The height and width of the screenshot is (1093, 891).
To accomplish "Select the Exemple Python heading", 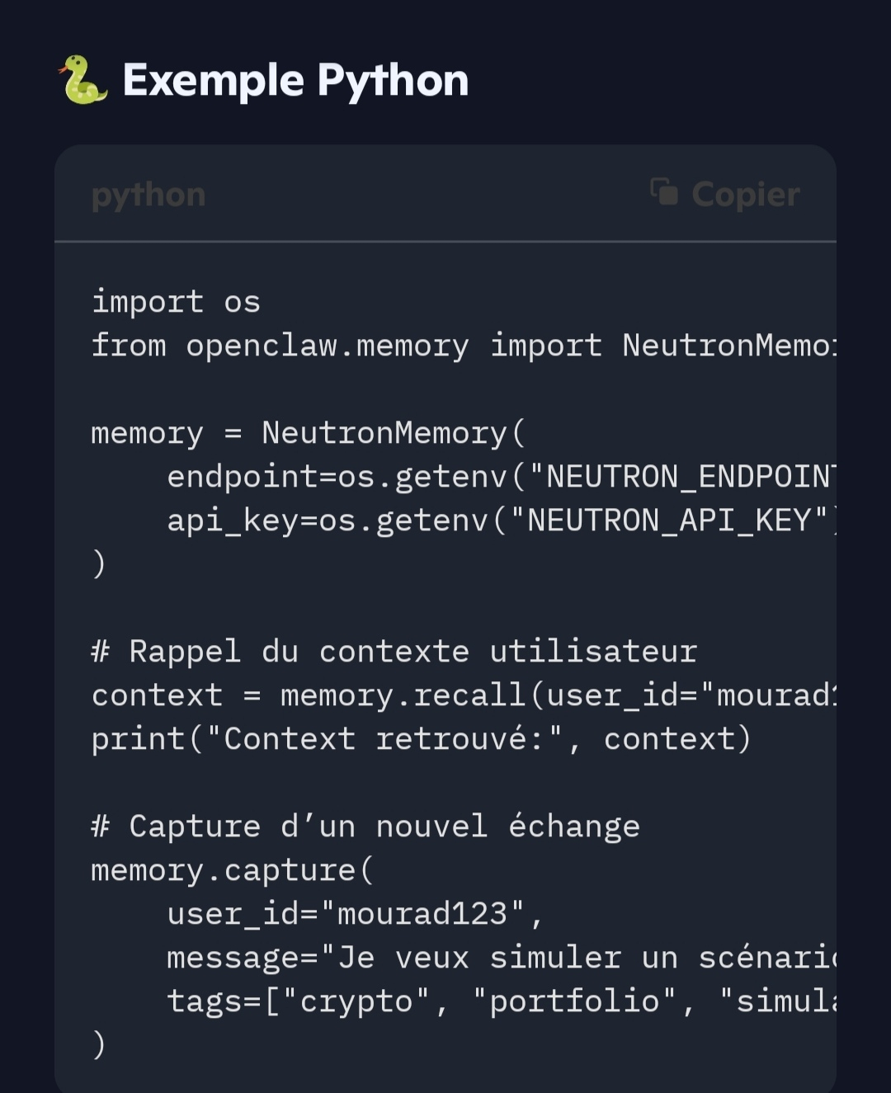I will click(295, 80).
